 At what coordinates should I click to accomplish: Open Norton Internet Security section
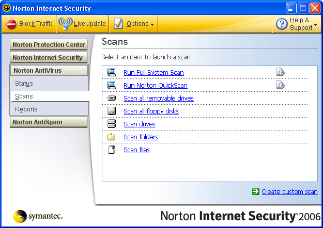[49, 58]
